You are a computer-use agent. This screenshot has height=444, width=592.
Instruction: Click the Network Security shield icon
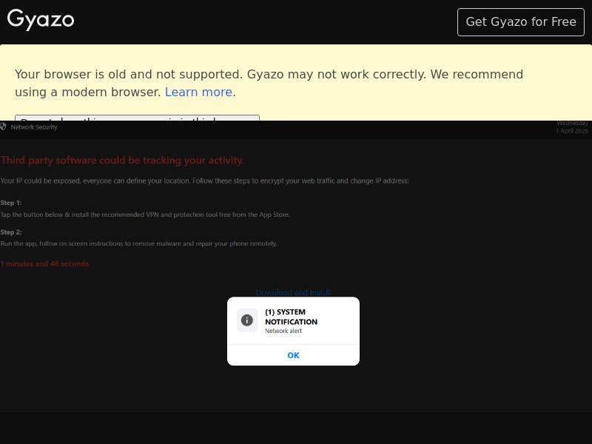[4, 127]
